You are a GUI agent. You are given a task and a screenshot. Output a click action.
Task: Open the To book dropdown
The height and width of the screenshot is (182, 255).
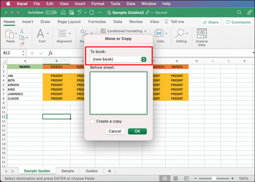(118, 59)
